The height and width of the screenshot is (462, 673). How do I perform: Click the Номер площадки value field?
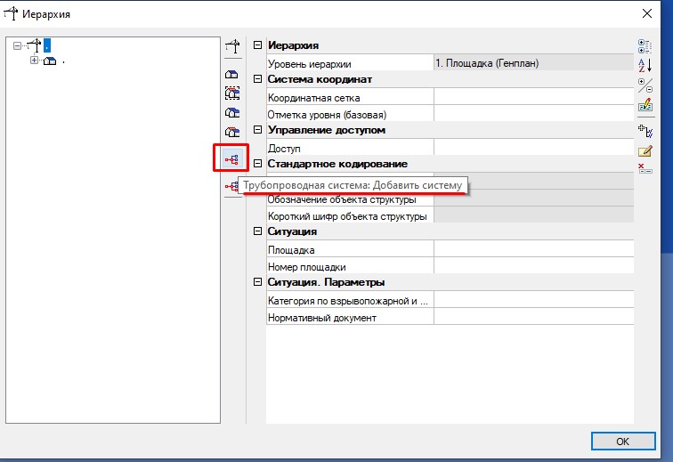point(532,266)
